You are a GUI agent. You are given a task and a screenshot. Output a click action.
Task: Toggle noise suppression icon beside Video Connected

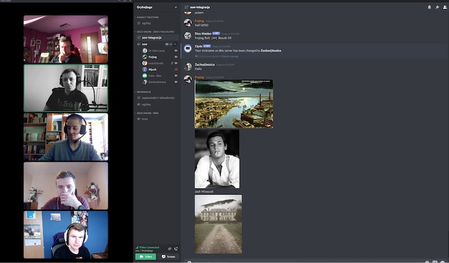pyautogui.click(x=169, y=249)
